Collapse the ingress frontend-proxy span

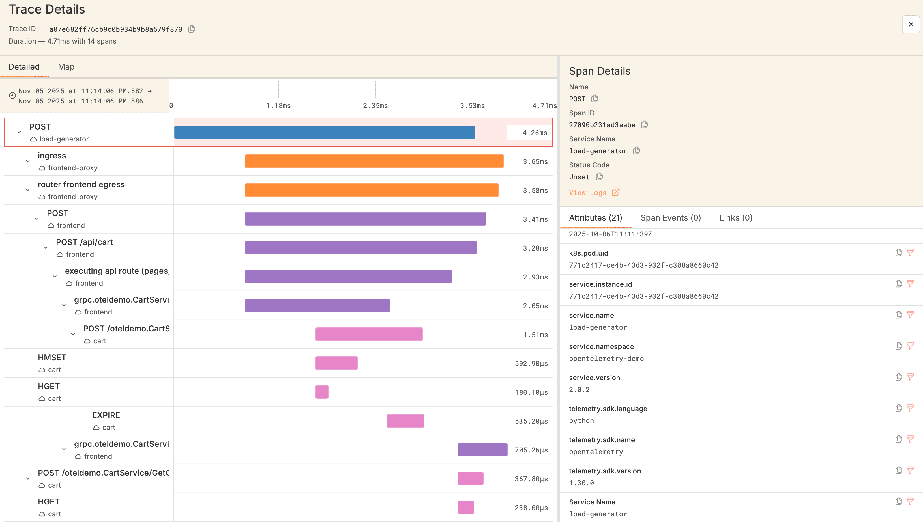28,161
